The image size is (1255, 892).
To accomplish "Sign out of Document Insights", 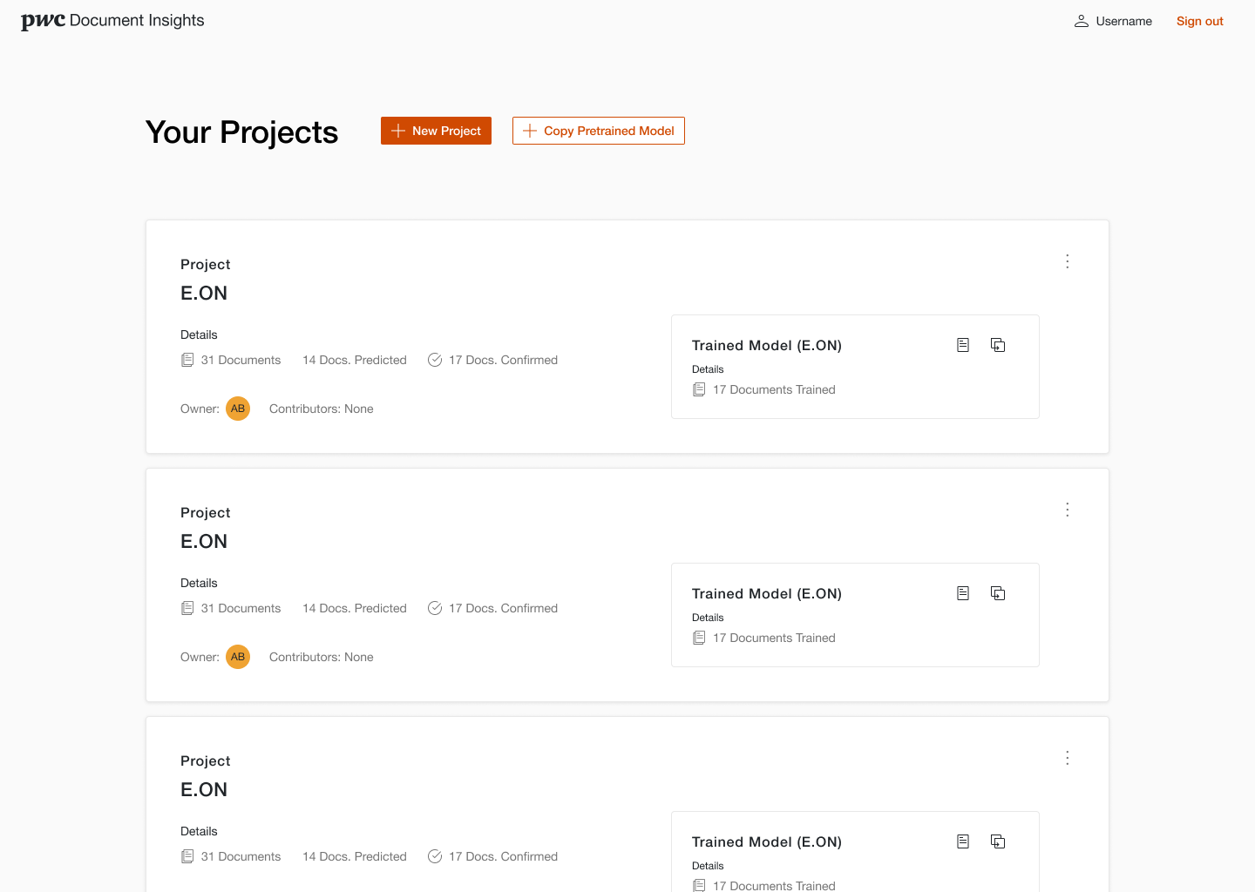I will (x=1199, y=21).
